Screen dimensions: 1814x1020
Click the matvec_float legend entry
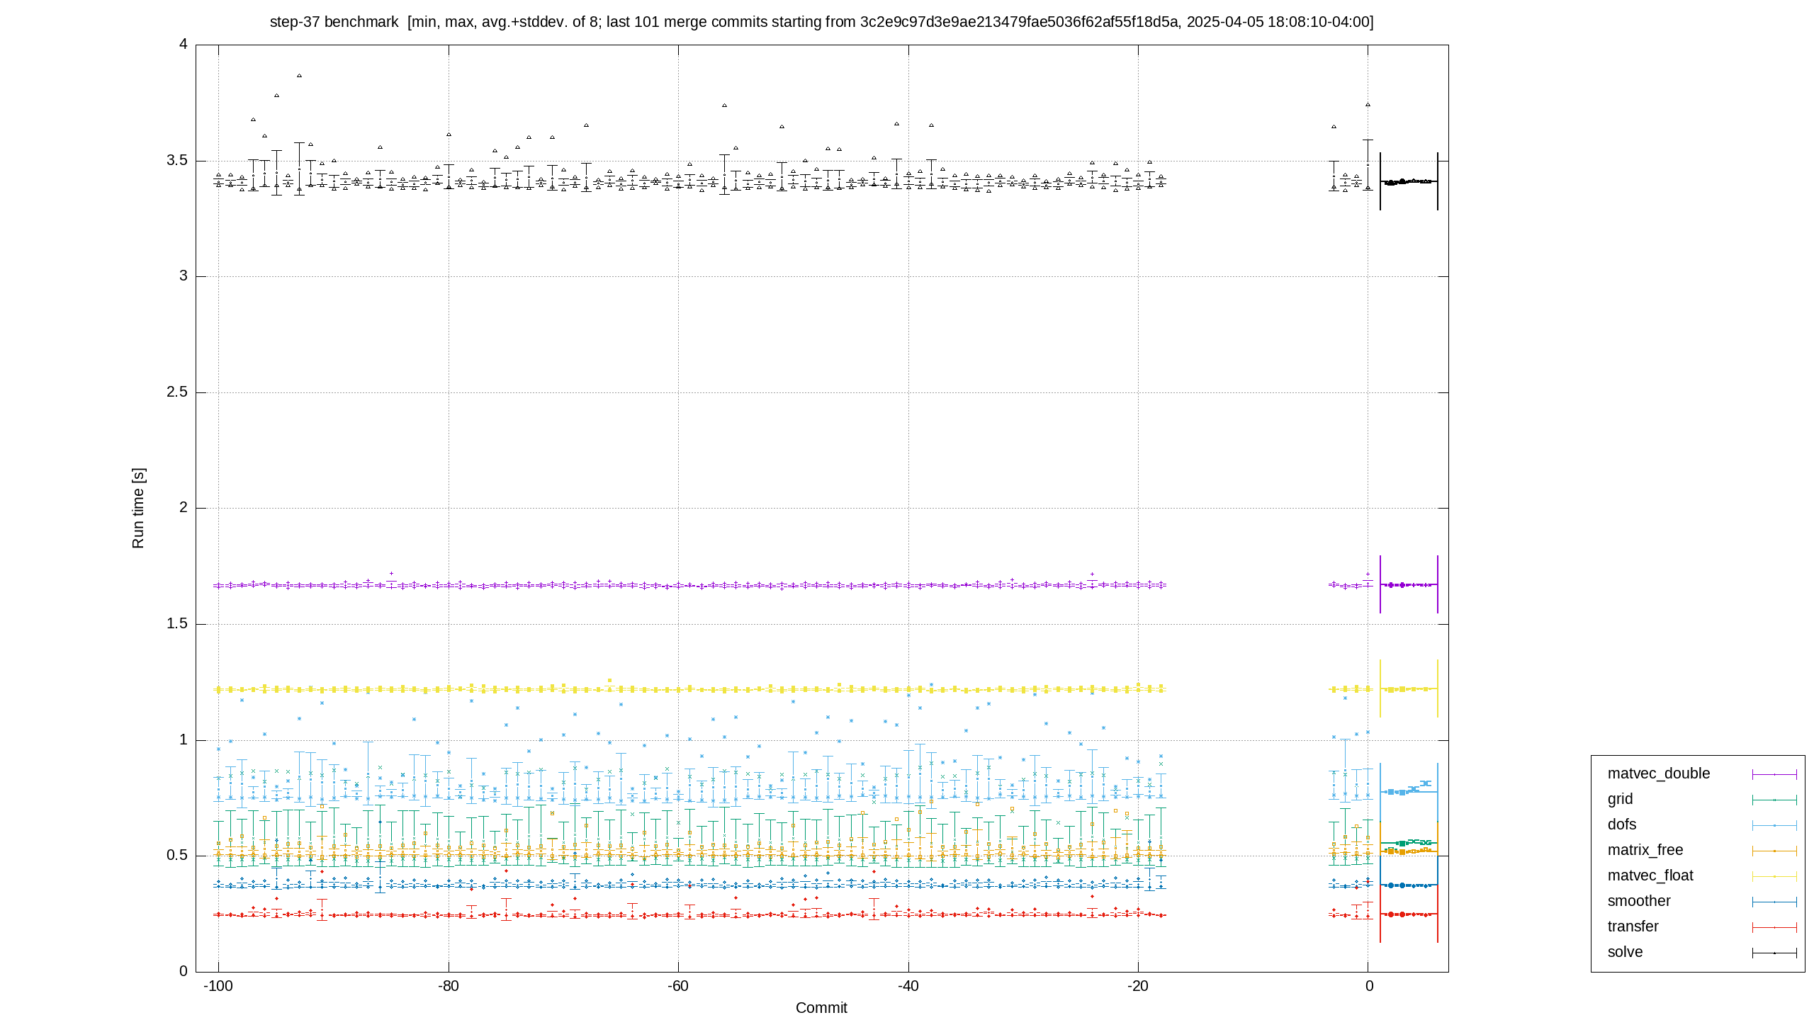point(1650,875)
